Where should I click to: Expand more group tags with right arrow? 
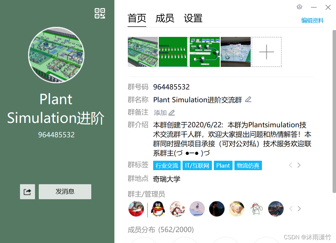coord(299,165)
